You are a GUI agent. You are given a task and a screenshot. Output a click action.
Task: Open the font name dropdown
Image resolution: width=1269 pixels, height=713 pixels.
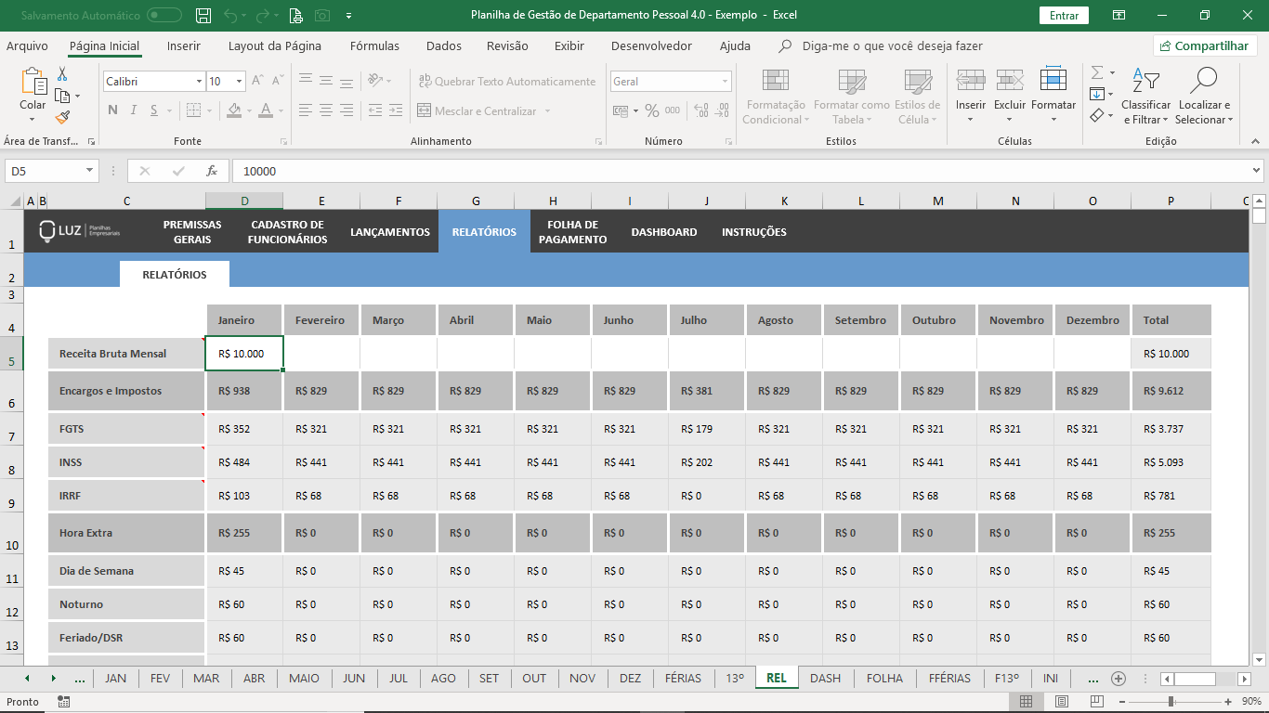(x=199, y=82)
